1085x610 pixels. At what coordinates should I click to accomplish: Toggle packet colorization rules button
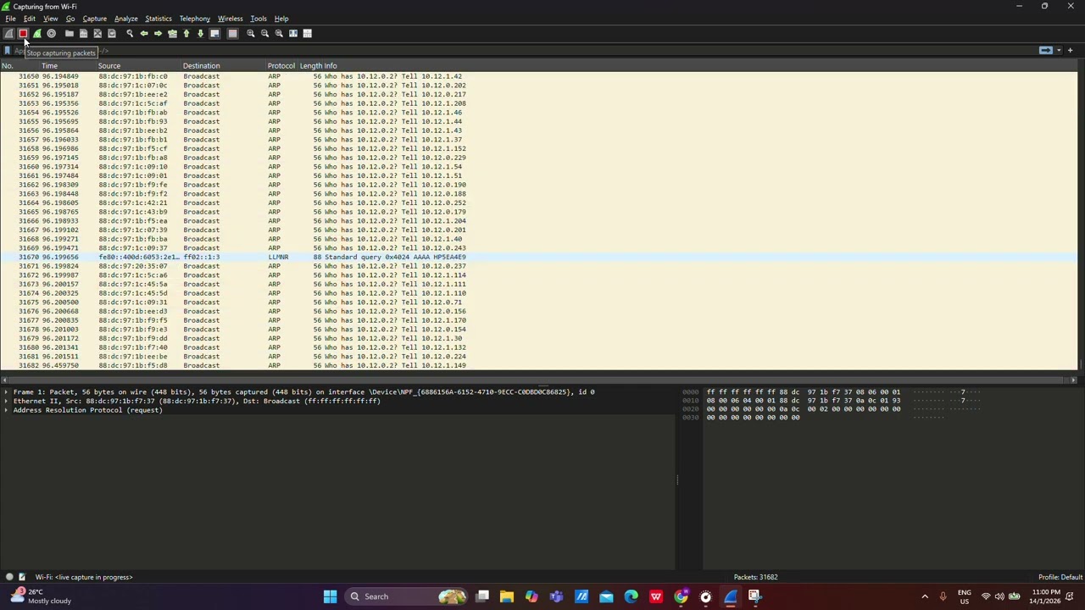pyautogui.click(x=232, y=34)
